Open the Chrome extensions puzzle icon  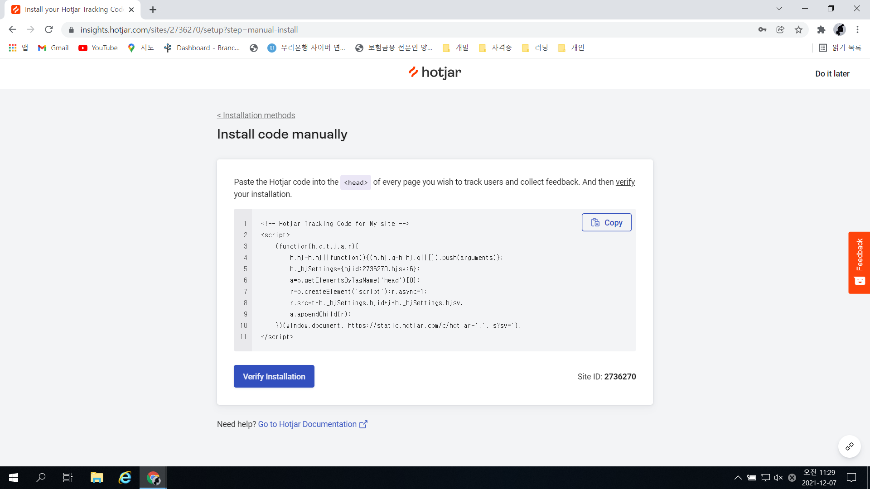click(821, 30)
